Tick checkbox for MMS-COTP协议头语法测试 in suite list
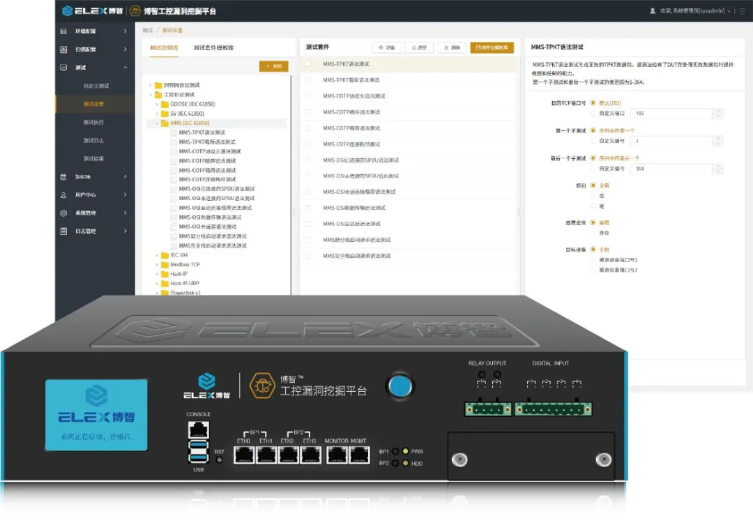This screenshot has height=525, width=753. 307,96
